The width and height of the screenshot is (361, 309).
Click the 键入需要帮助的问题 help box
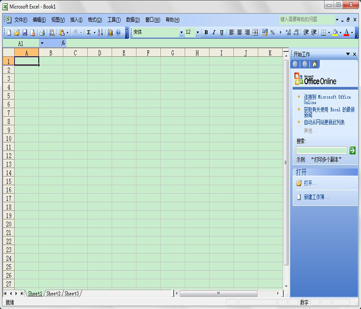click(307, 19)
